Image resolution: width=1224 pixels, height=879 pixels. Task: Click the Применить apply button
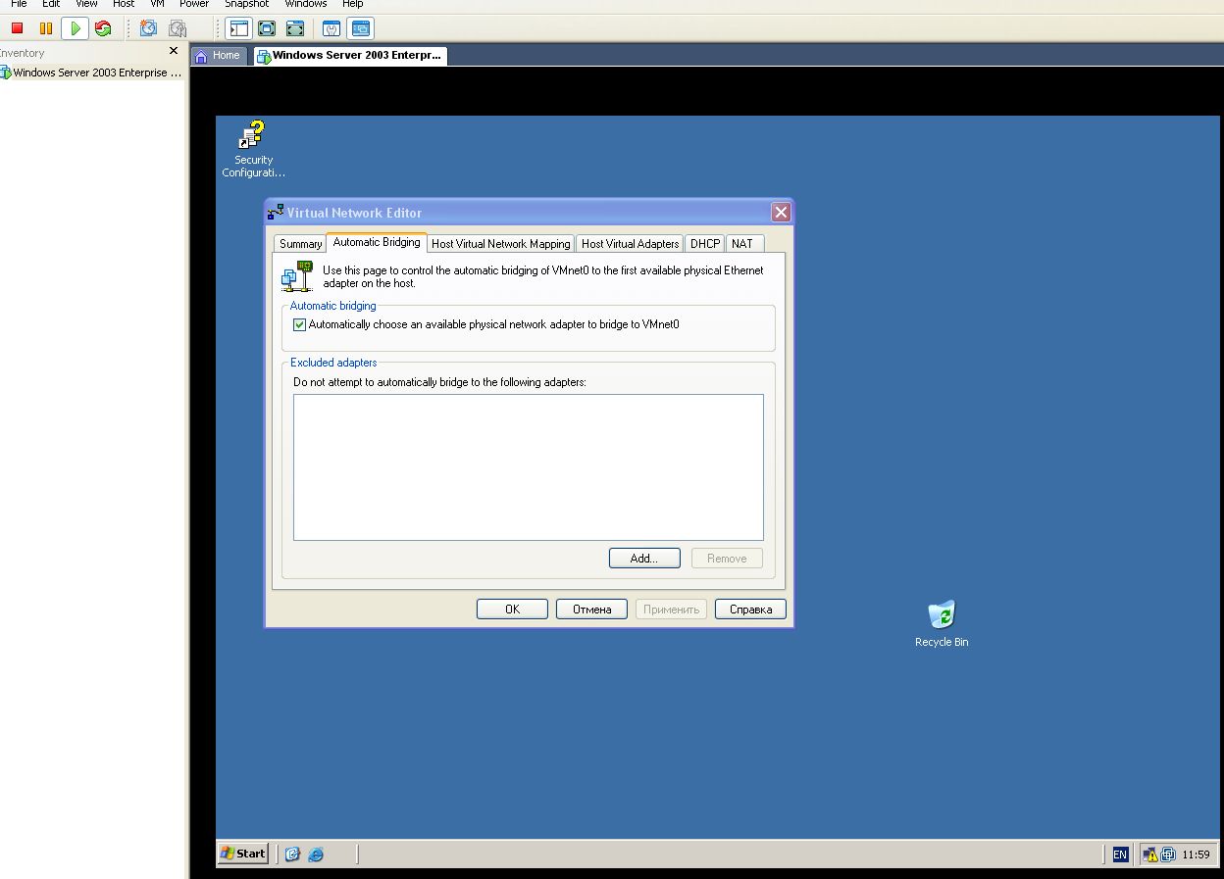pyautogui.click(x=672, y=610)
